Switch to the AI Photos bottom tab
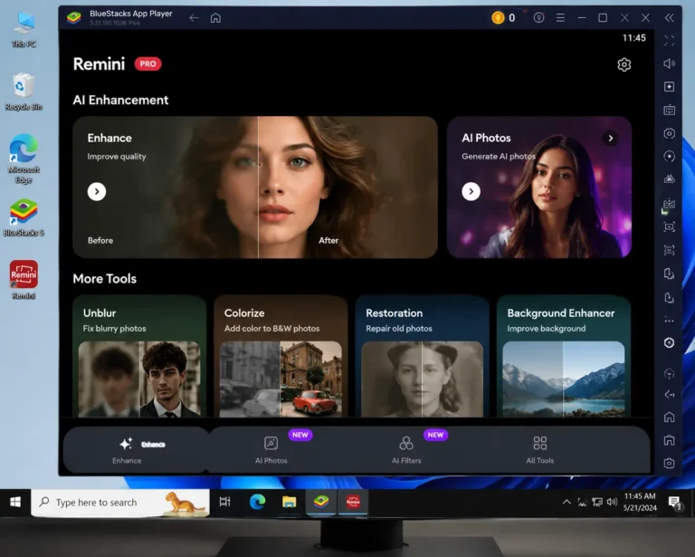Screen dimensions: 695x557 [x=271, y=450]
